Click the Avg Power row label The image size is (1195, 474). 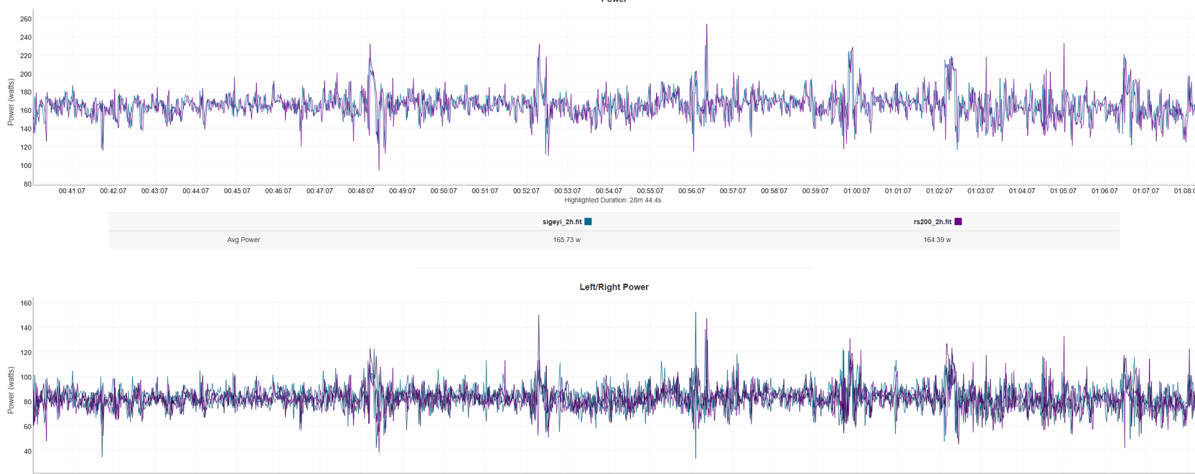pos(243,240)
